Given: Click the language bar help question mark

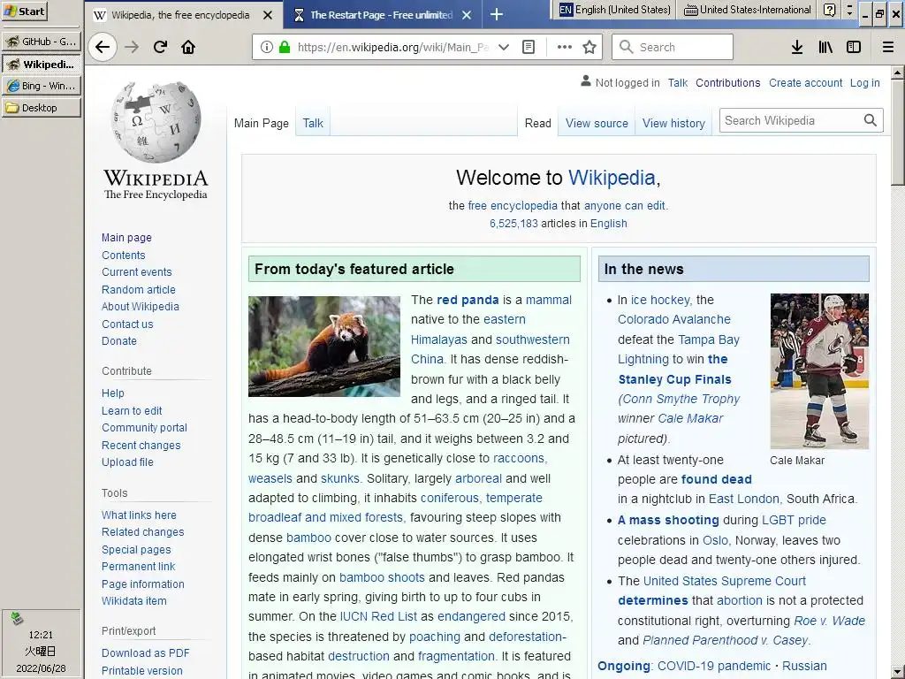Looking at the screenshot, I should [829, 9].
